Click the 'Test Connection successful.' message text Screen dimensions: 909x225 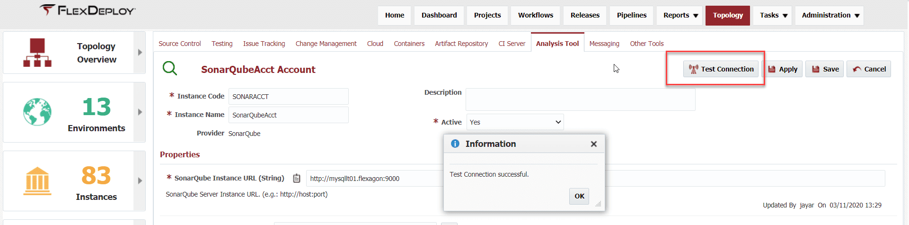(489, 174)
